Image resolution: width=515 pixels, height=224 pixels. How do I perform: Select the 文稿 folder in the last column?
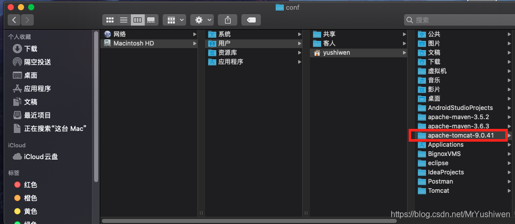coord(464,53)
